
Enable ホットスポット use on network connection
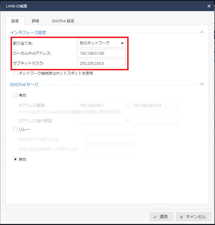[15, 73]
